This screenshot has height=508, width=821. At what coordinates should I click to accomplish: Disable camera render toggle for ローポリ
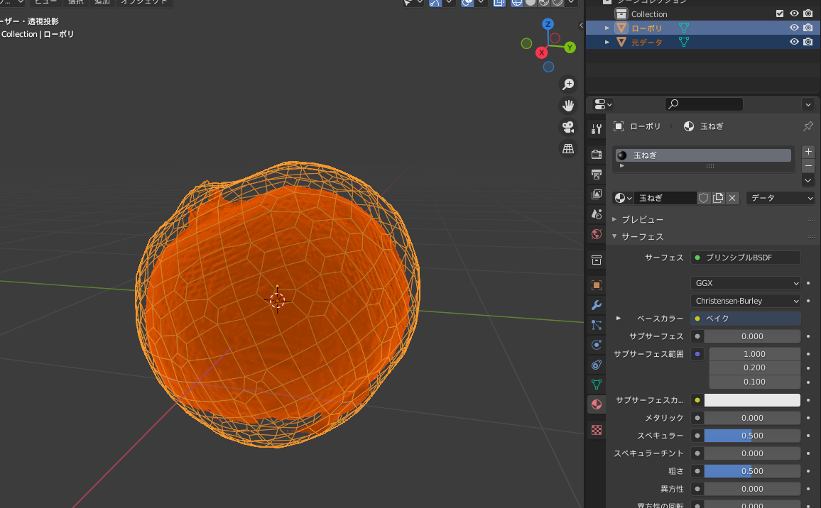pyautogui.click(x=808, y=27)
